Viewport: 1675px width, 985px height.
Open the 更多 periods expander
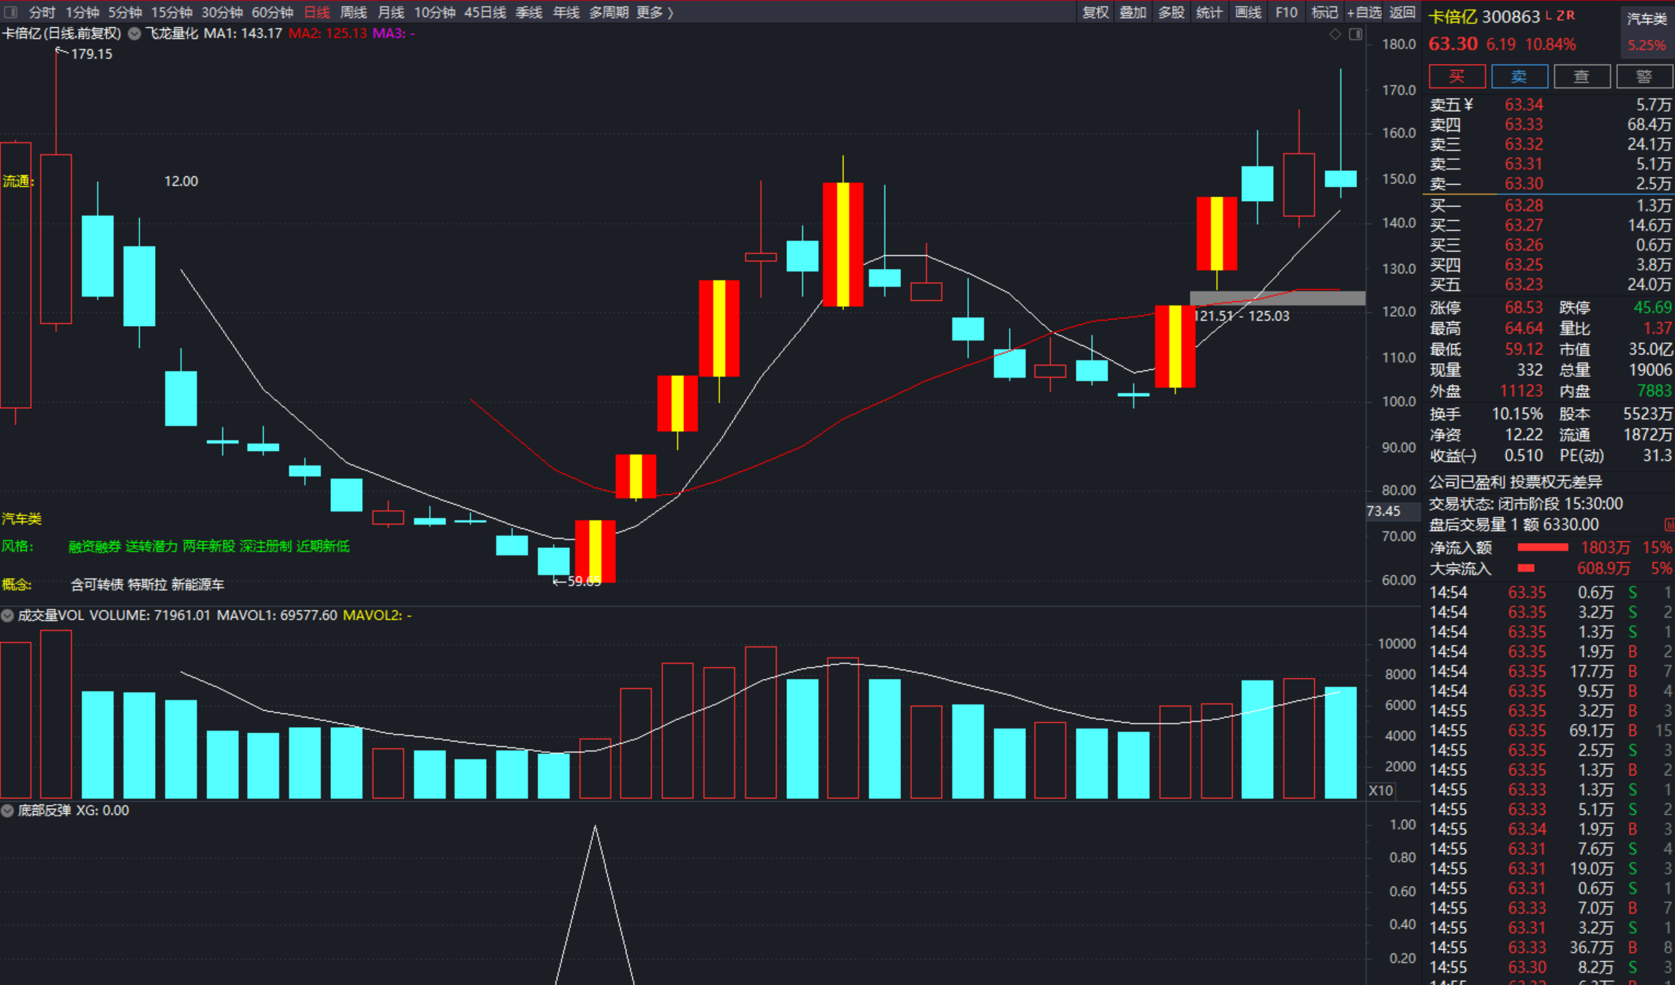(654, 12)
